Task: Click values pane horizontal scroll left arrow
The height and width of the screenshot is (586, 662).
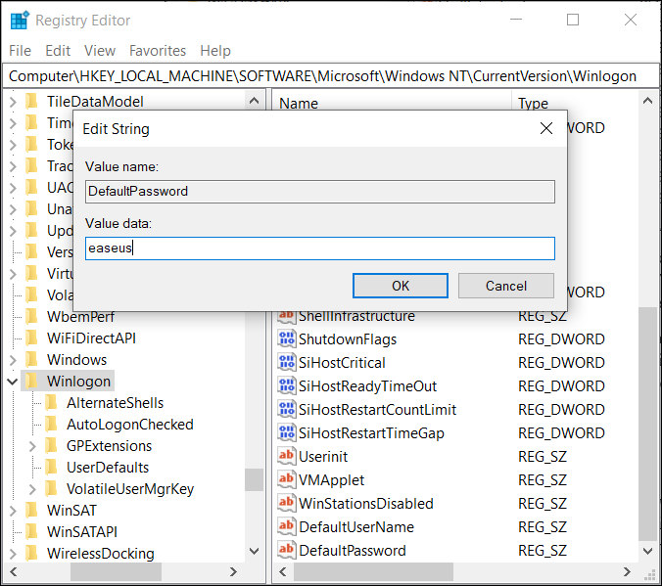Action: point(283,572)
